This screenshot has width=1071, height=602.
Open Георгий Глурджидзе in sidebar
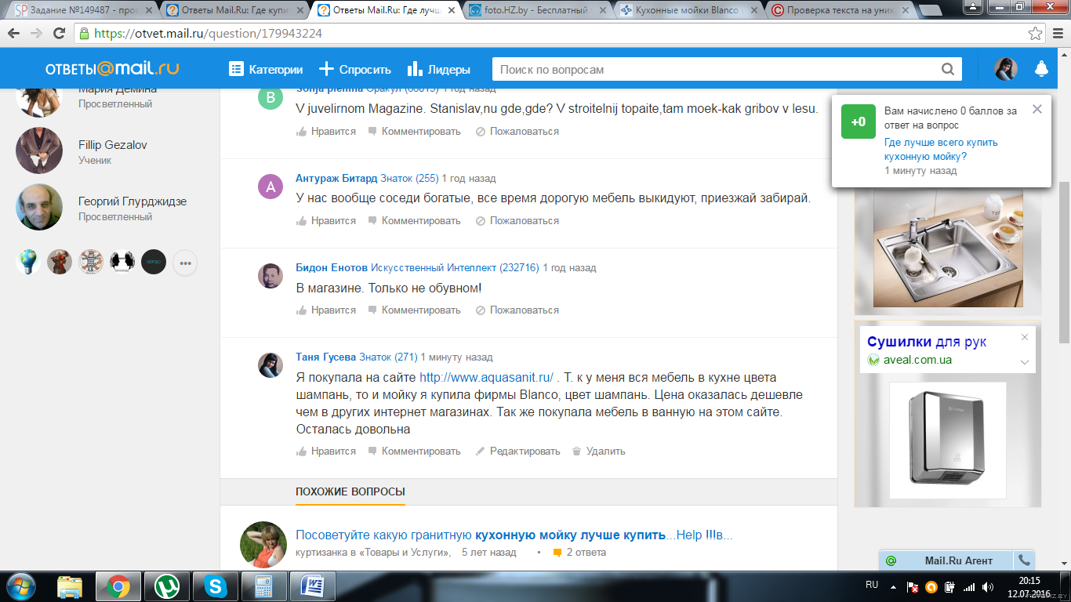tap(133, 201)
